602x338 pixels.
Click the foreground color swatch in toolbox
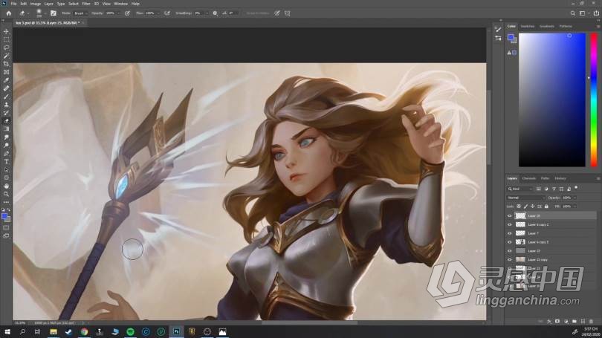point(4,216)
